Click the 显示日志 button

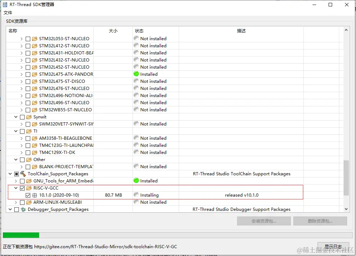point(333,247)
